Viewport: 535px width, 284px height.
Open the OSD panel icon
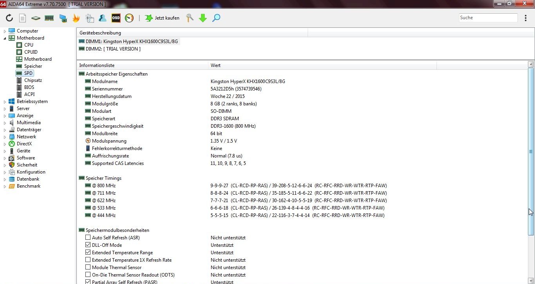point(116,18)
